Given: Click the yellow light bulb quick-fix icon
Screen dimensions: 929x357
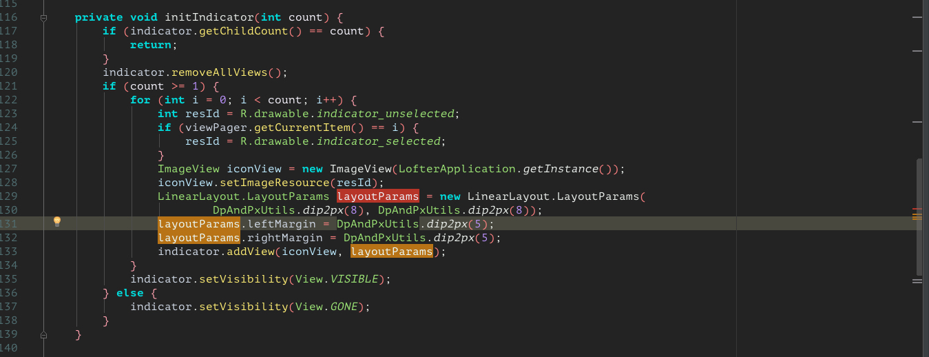Looking at the screenshot, I should pyautogui.click(x=58, y=222).
